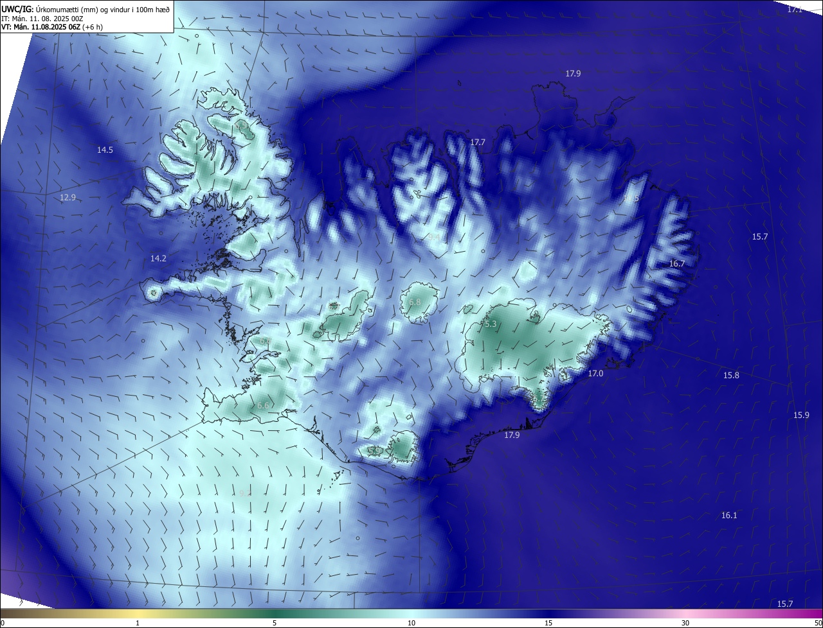823x628 pixels.
Task: Click the 10 tick on the colour scale
Action: 411,623
